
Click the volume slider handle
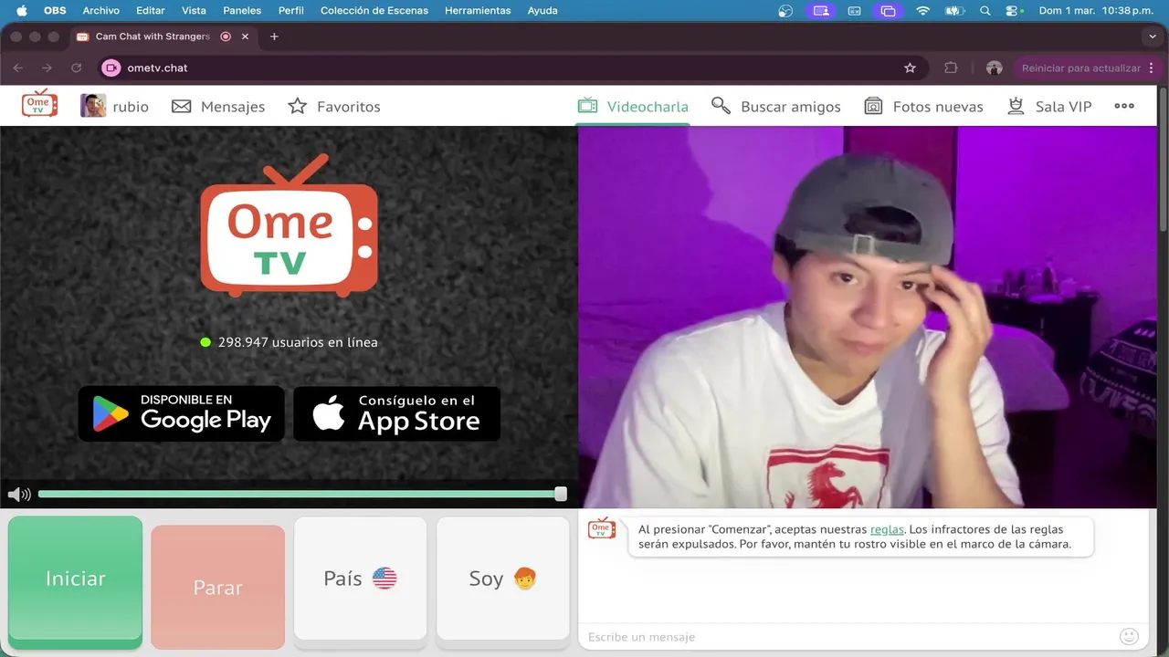click(561, 494)
